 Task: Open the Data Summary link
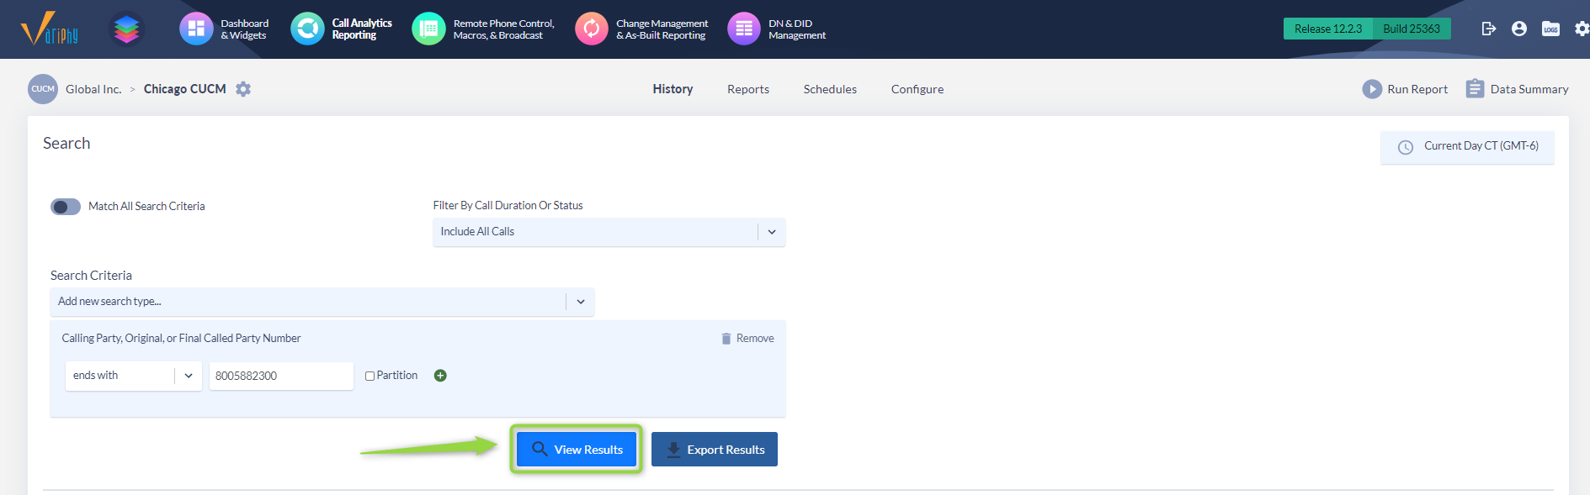(1529, 89)
